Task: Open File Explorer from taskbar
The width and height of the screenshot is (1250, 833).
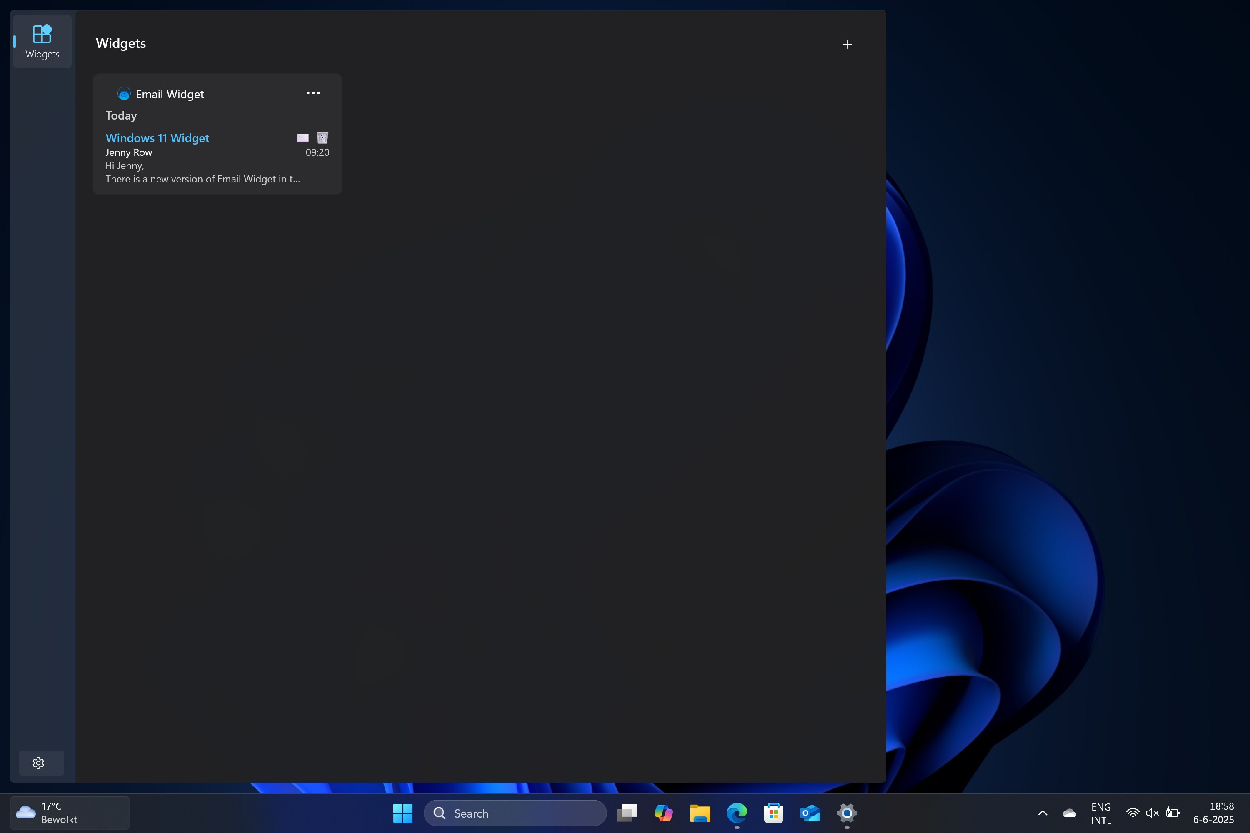Action: coord(700,813)
